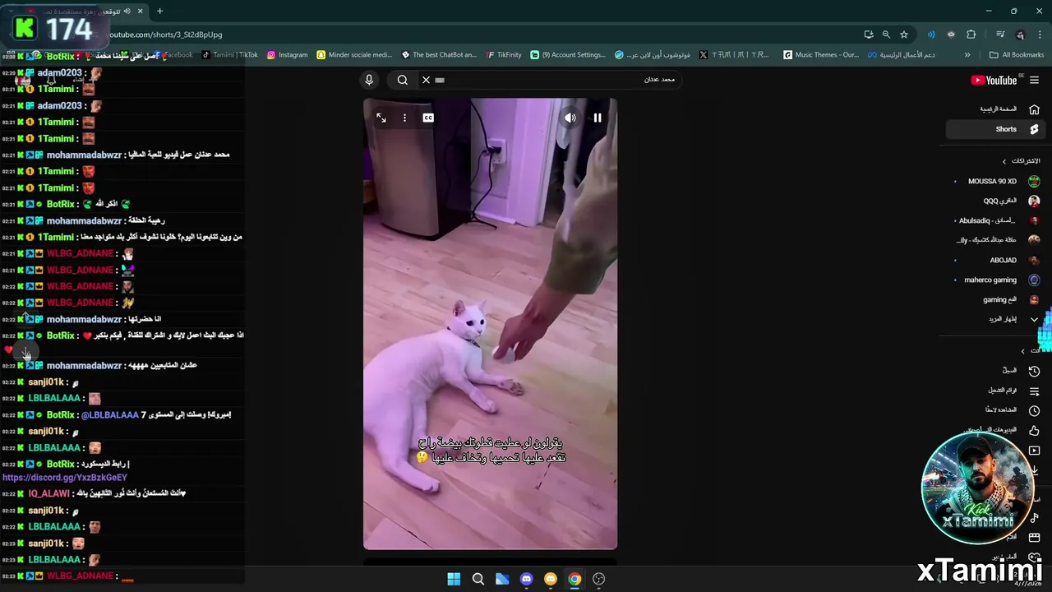The image size is (1052, 592).
Task: Open the Tamimi | TikTok bookmark
Action: click(x=230, y=55)
